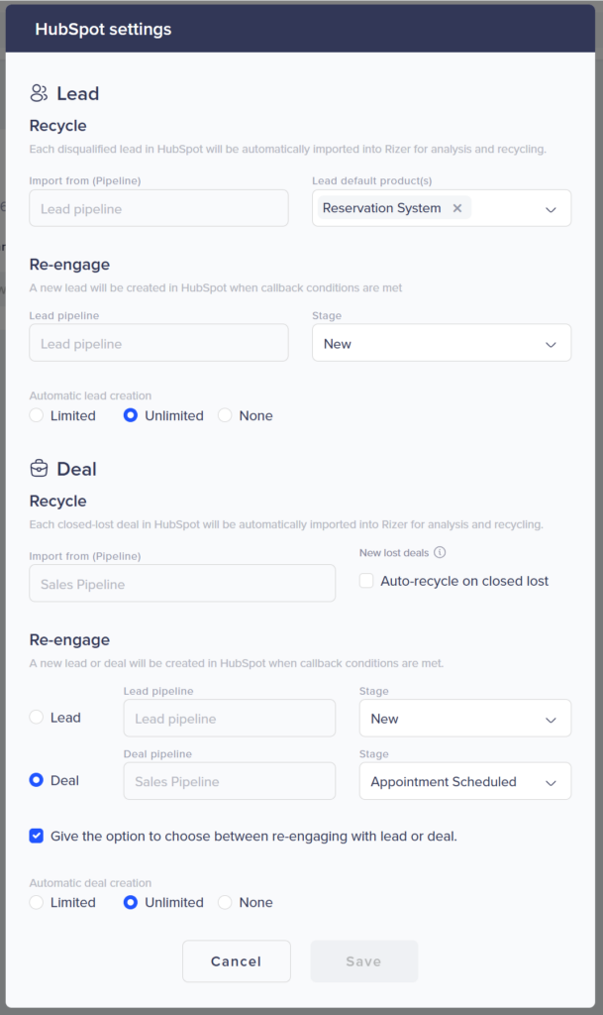
Task: Enable Auto-recycle on closed lost
Action: point(367,581)
